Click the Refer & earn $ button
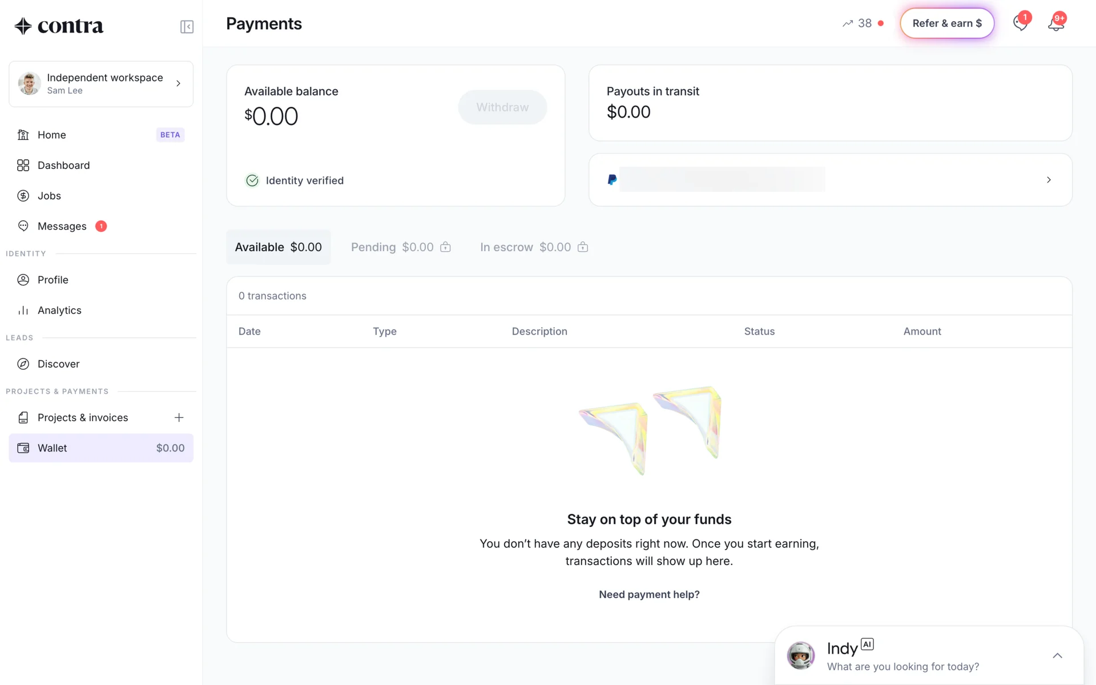 tap(947, 23)
